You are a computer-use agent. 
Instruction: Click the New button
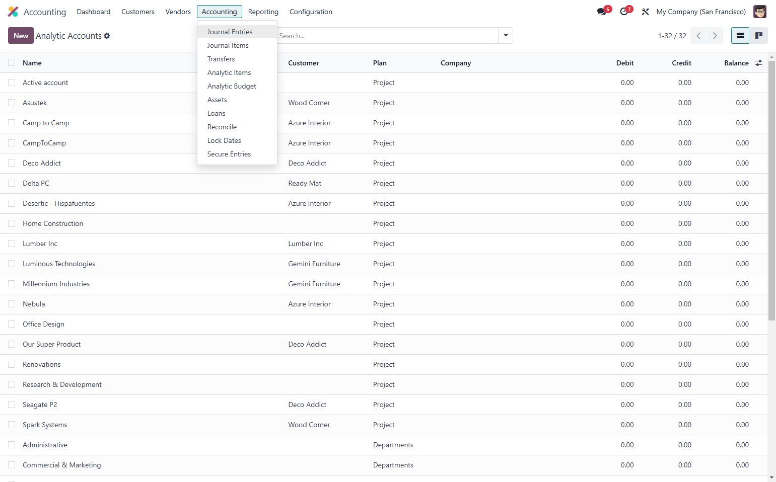[x=21, y=36]
